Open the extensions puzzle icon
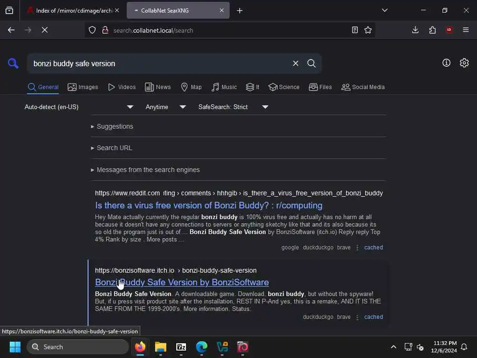 click(x=432, y=30)
